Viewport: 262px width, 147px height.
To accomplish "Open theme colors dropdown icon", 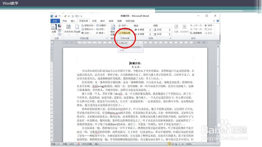I will coord(60,26).
